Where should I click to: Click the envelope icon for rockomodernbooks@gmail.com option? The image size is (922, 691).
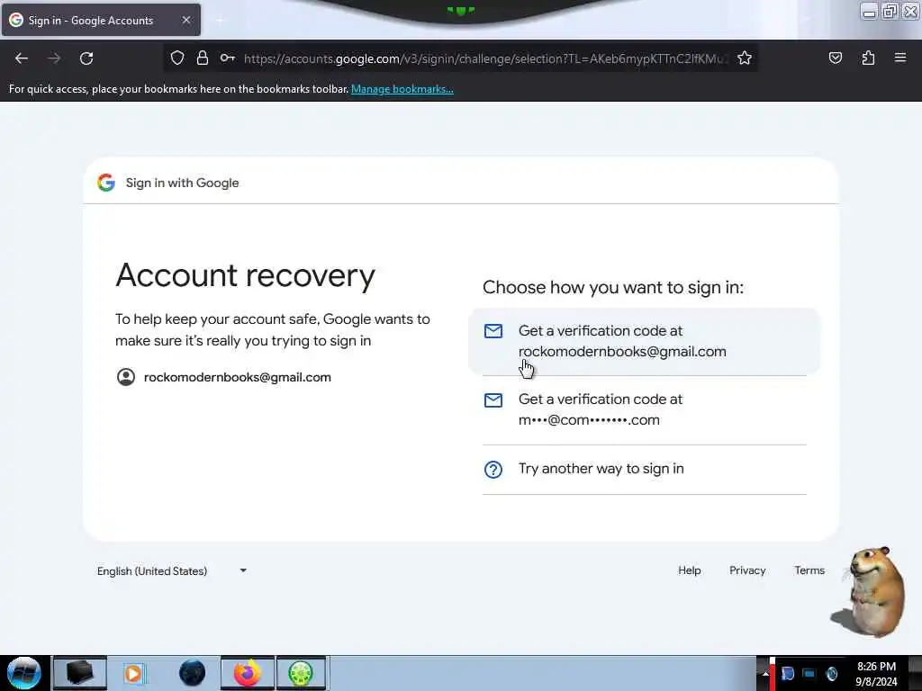click(x=493, y=331)
